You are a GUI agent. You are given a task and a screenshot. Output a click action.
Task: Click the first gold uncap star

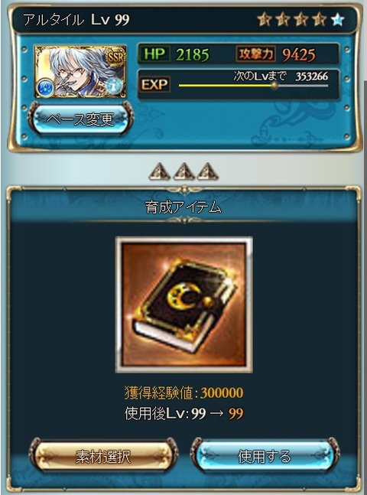click(265, 20)
